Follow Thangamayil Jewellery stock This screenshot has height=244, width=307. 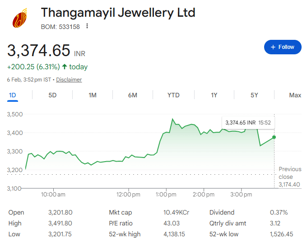282,47
